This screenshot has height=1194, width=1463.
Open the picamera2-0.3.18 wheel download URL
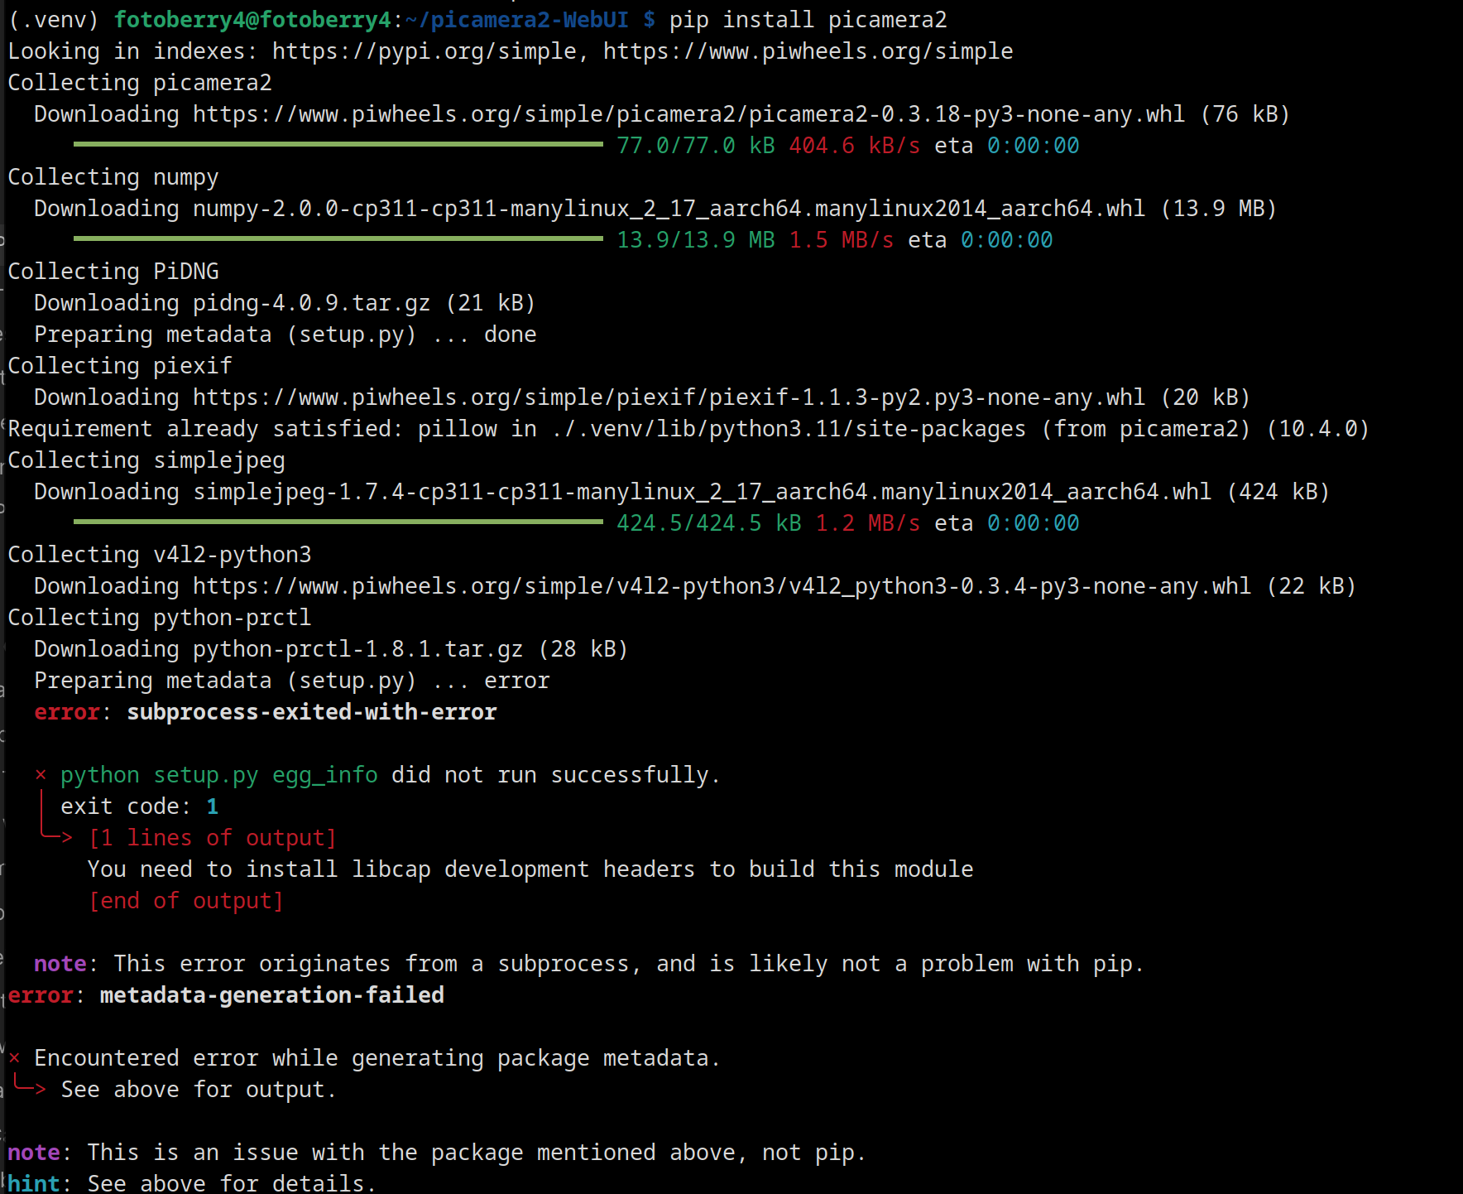689,114
